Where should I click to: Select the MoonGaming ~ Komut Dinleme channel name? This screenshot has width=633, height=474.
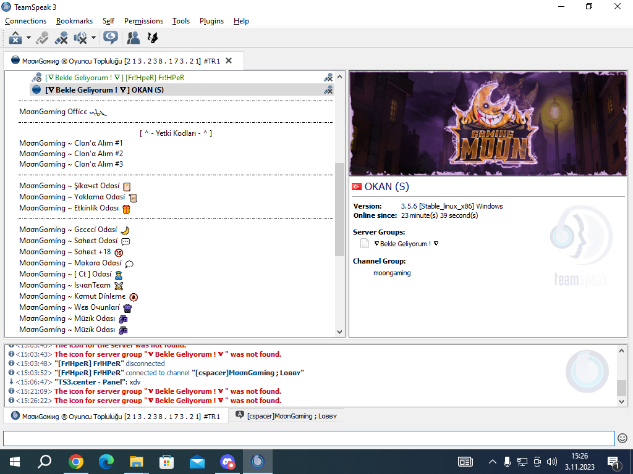pos(72,296)
